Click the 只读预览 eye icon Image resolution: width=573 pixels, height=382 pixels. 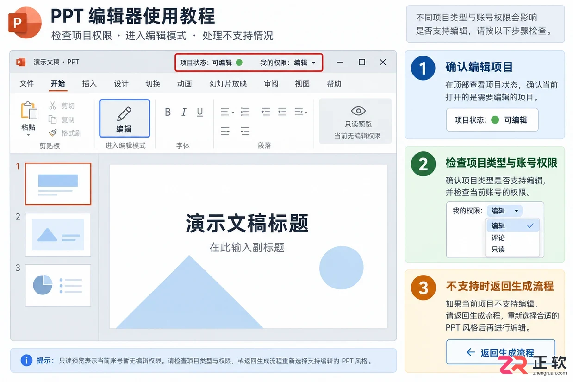coord(358,111)
